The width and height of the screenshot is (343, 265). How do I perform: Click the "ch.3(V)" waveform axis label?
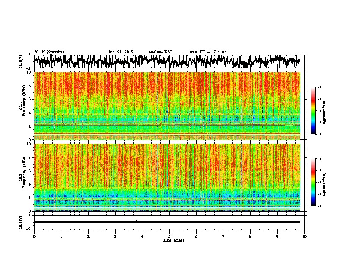[x=20, y=222]
